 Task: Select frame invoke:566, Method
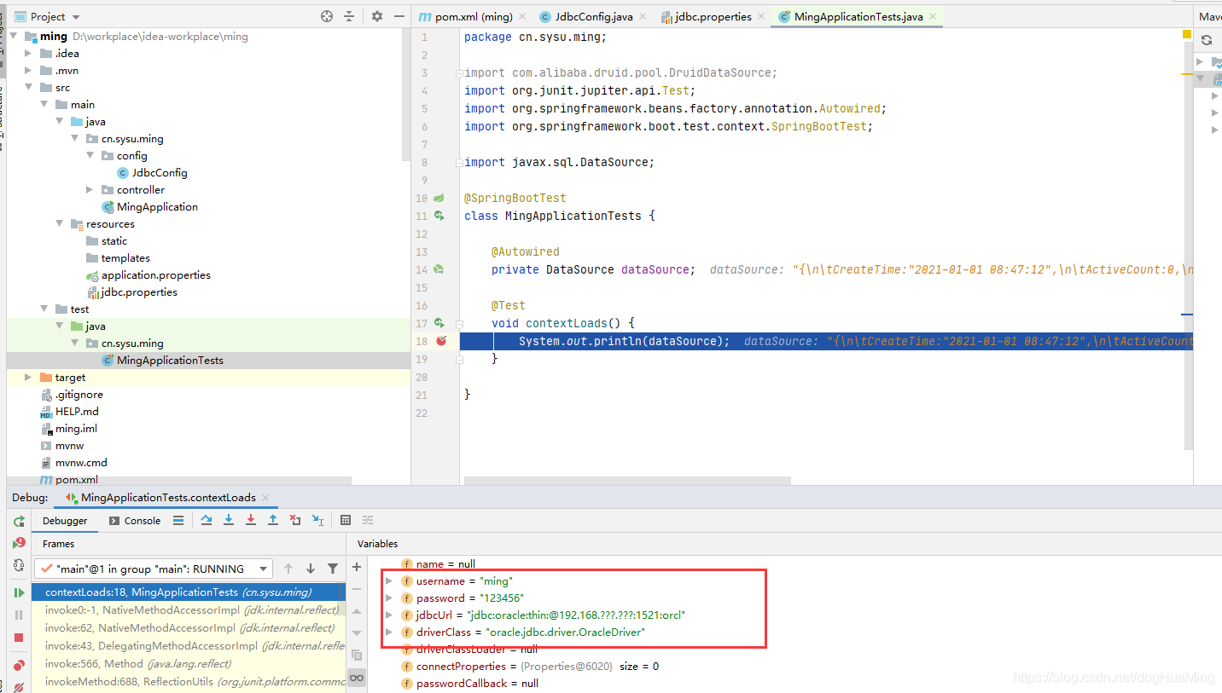(188, 663)
